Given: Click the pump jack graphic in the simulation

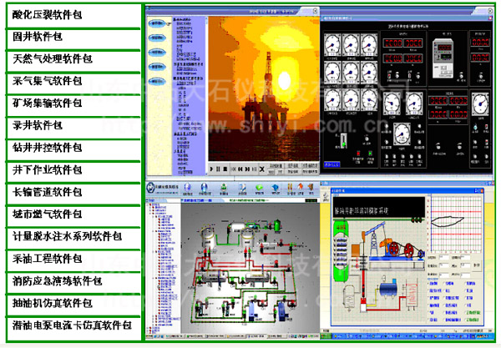Looking at the screenshot, I should pos(380,242).
